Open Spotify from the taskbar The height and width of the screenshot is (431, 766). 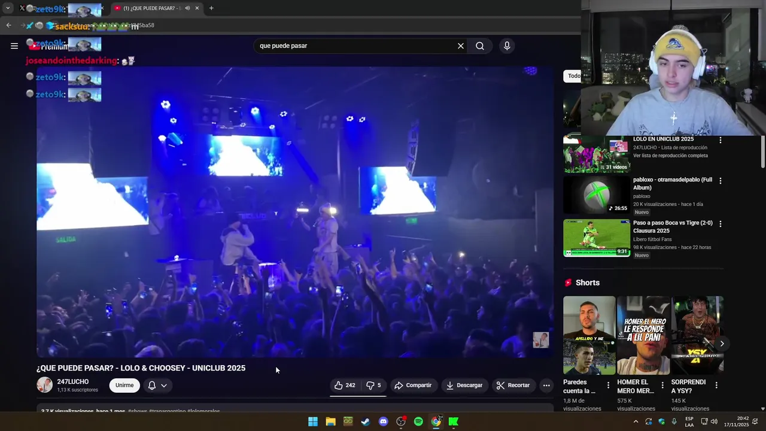click(x=418, y=421)
